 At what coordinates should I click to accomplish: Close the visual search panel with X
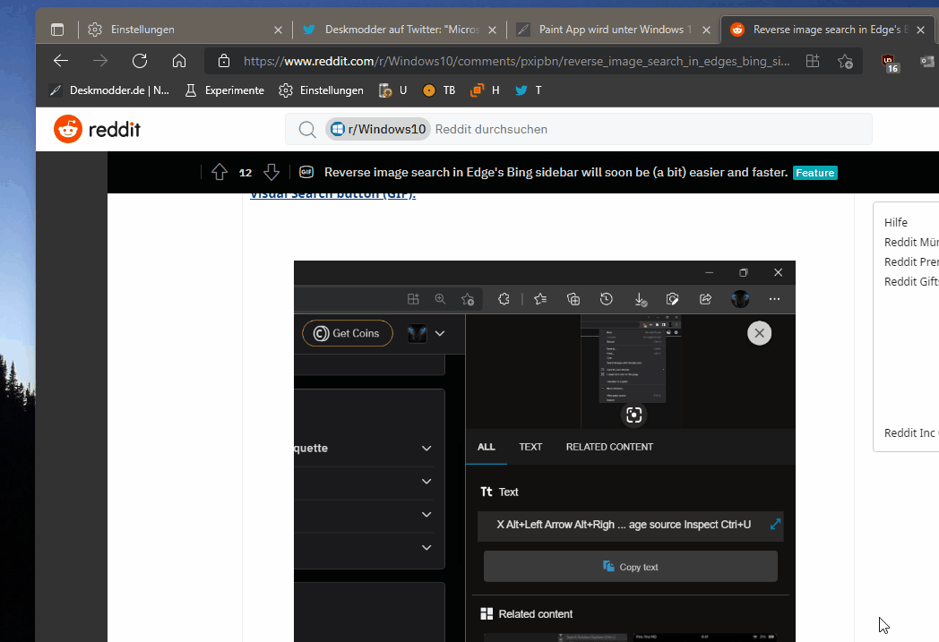[x=759, y=333]
